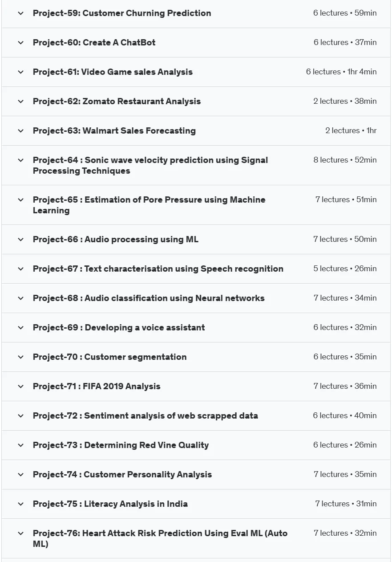This screenshot has height=562, width=392.
Task: Click the '8 lectures • 52min' label for Project-64
Action: tap(345, 160)
